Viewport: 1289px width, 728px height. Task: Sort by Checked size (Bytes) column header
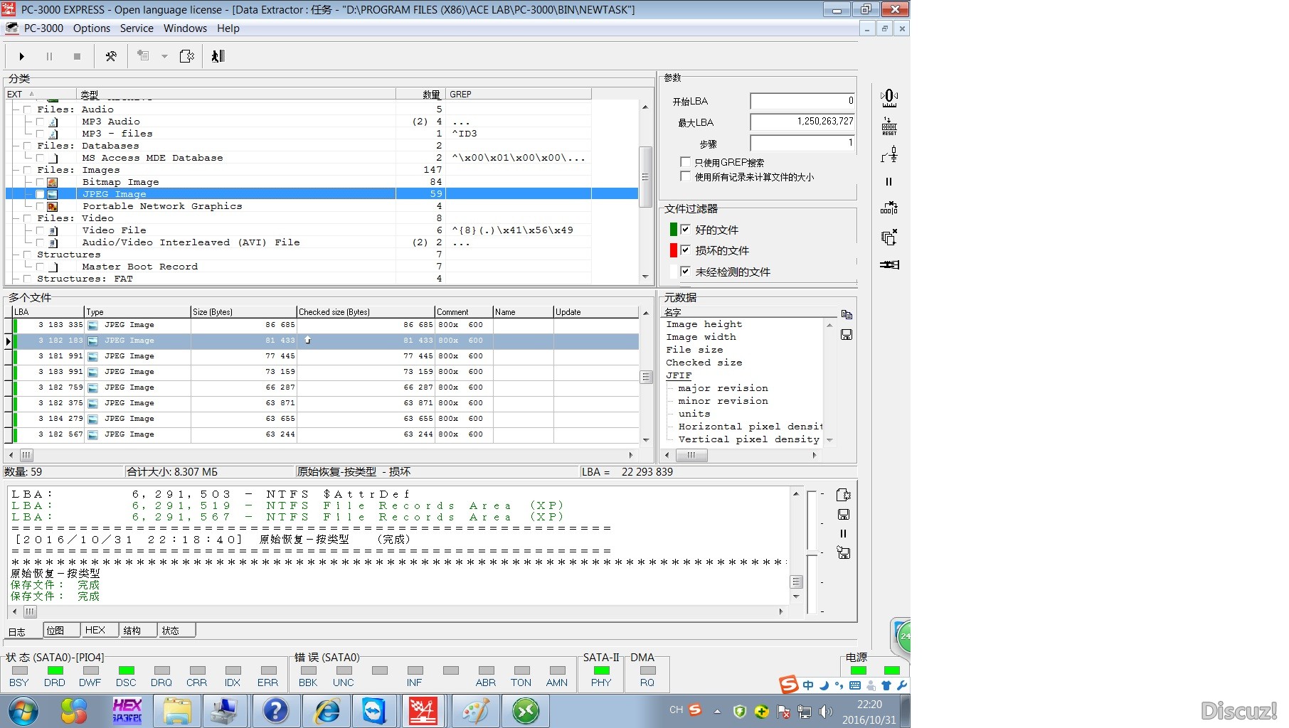(365, 311)
